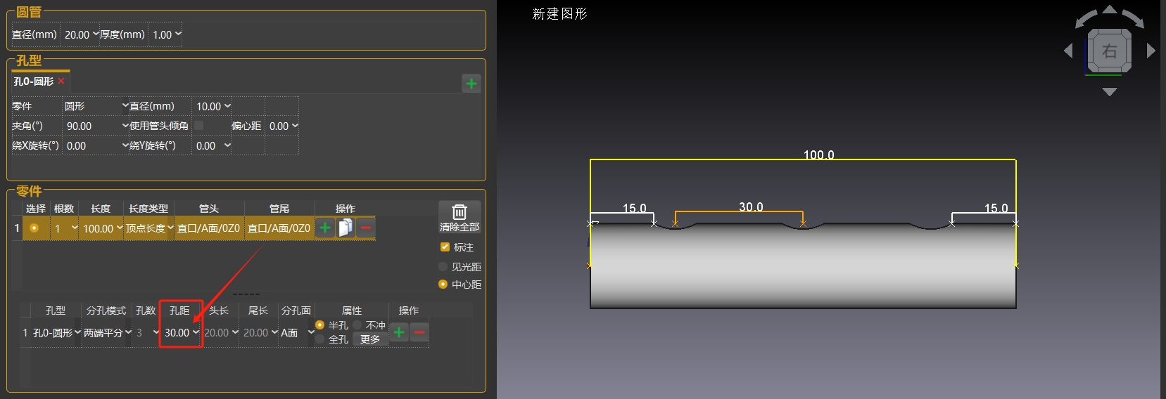The height and width of the screenshot is (399, 1166).
Task: Select the 半孔 radio option
Action: pyautogui.click(x=320, y=325)
